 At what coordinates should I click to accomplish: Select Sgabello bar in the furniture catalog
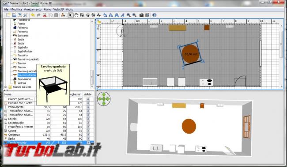[25, 51]
